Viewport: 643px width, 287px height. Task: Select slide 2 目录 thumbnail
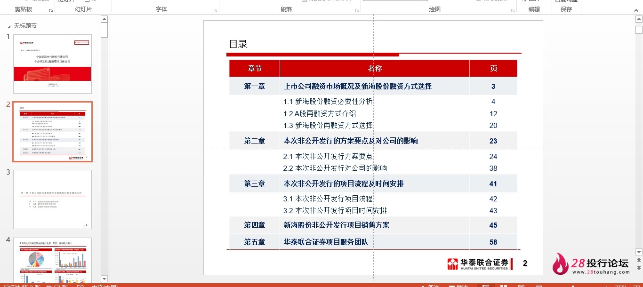pos(52,132)
